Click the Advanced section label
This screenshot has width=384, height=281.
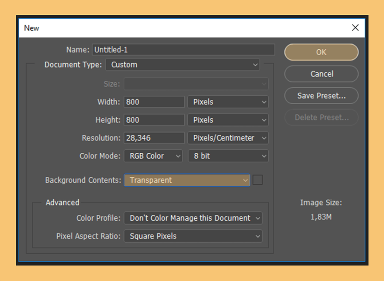coord(62,202)
